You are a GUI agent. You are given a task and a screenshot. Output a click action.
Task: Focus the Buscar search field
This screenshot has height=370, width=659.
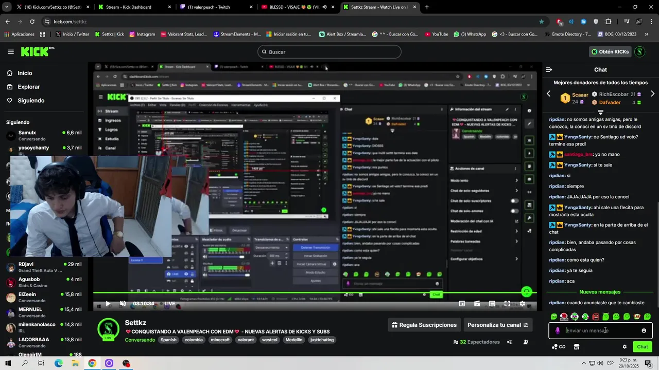329,52
